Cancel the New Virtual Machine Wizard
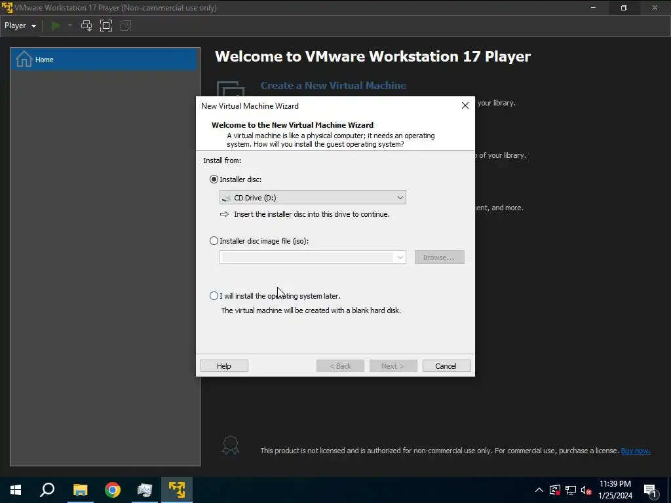This screenshot has width=671, height=503. coord(446,366)
